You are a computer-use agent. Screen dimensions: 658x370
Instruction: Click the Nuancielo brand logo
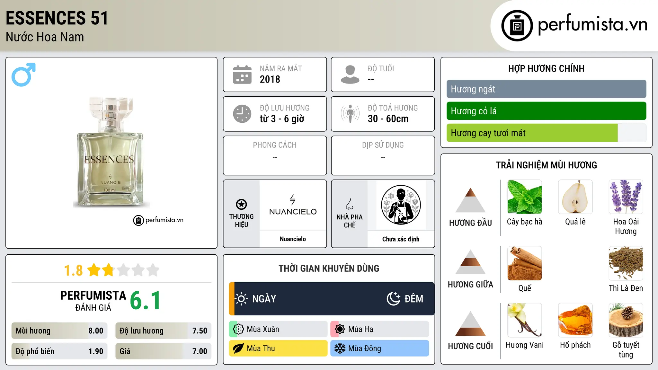click(293, 205)
